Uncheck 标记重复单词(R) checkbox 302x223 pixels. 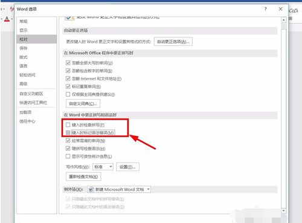[68, 86]
